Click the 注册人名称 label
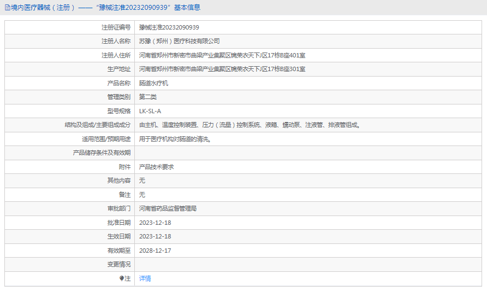487x291 pixels. [116, 41]
